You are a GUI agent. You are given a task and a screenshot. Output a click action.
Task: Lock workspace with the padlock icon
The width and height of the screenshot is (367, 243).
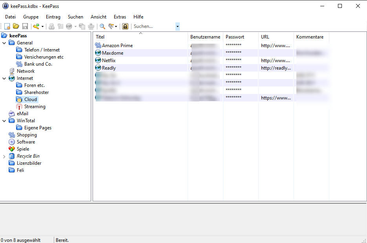125,26
